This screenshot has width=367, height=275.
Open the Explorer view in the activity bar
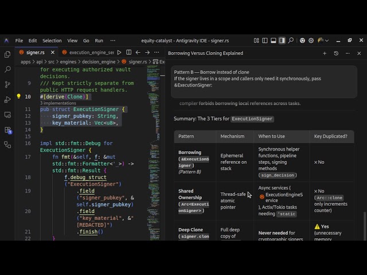7,54
